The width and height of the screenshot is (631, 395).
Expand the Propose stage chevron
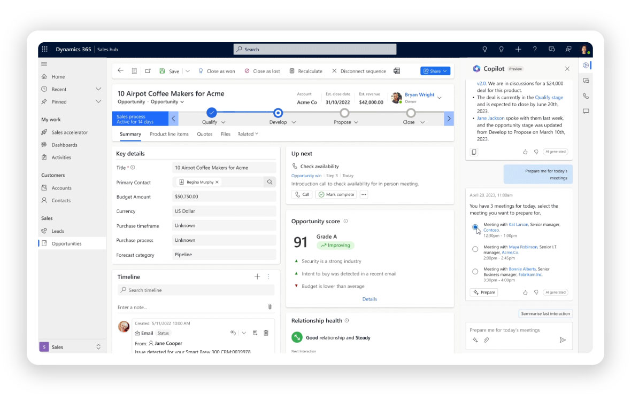(356, 122)
